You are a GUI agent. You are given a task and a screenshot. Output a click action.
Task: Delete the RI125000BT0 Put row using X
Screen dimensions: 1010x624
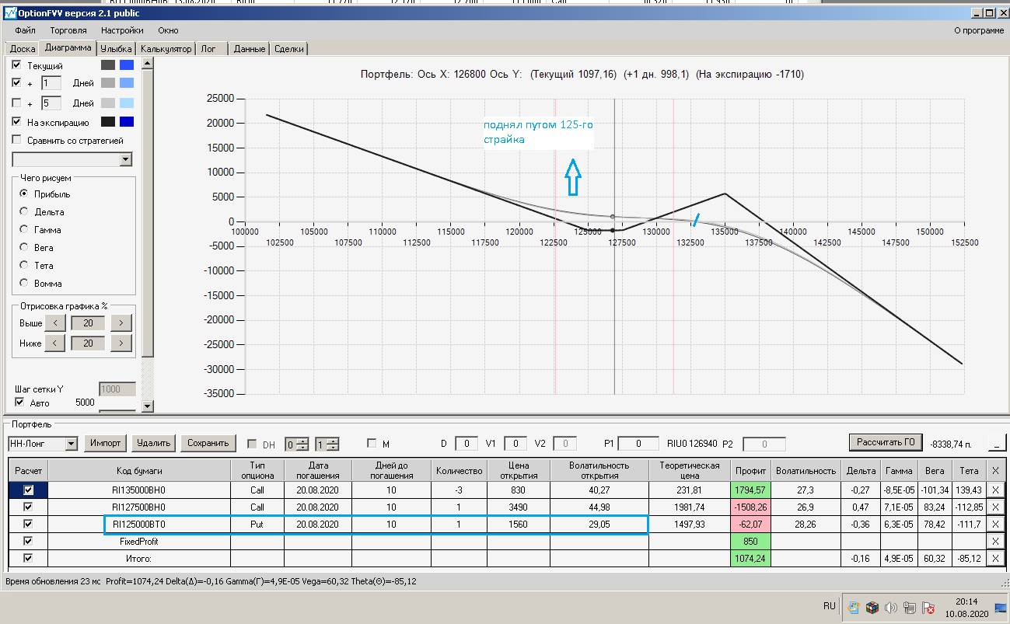(995, 525)
